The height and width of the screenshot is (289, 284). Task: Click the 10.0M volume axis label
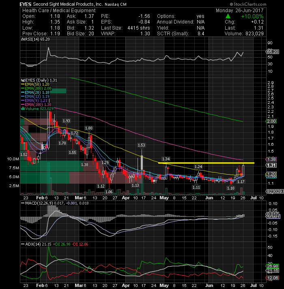point(13,159)
